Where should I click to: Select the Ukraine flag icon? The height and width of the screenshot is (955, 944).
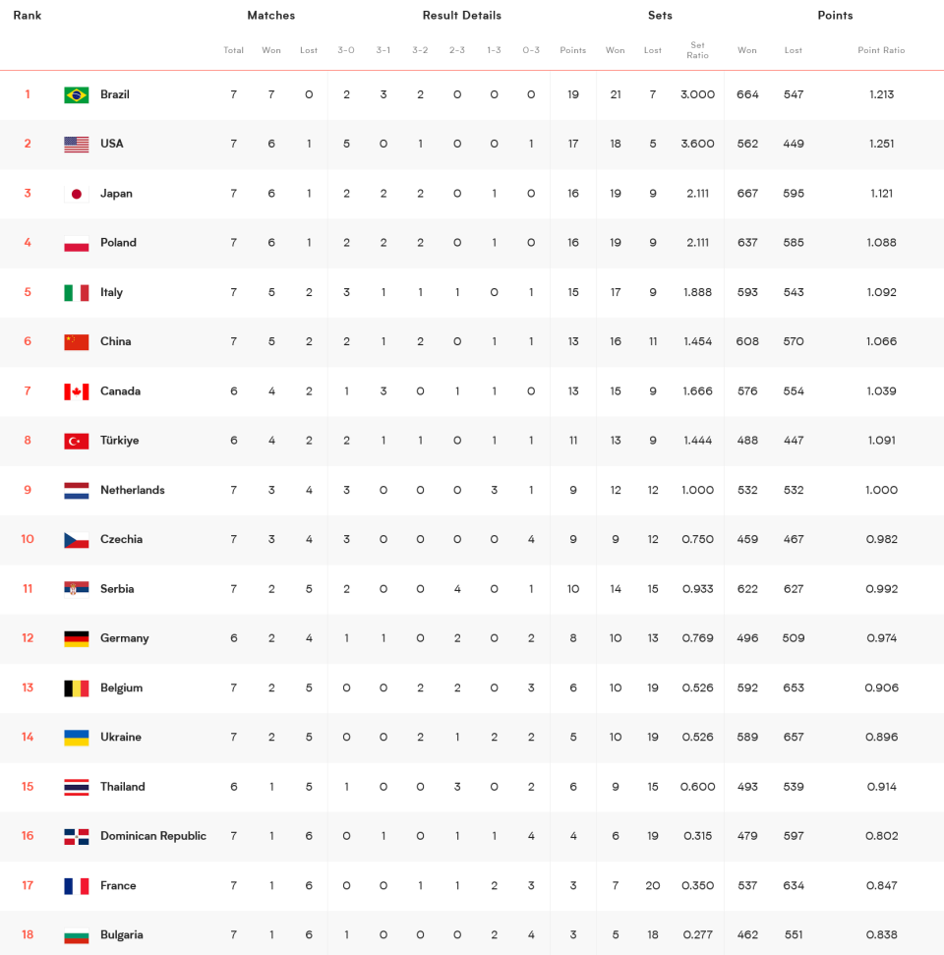pyautogui.click(x=76, y=738)
